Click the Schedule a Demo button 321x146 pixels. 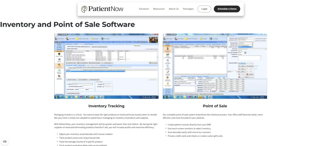pos(227,9)
